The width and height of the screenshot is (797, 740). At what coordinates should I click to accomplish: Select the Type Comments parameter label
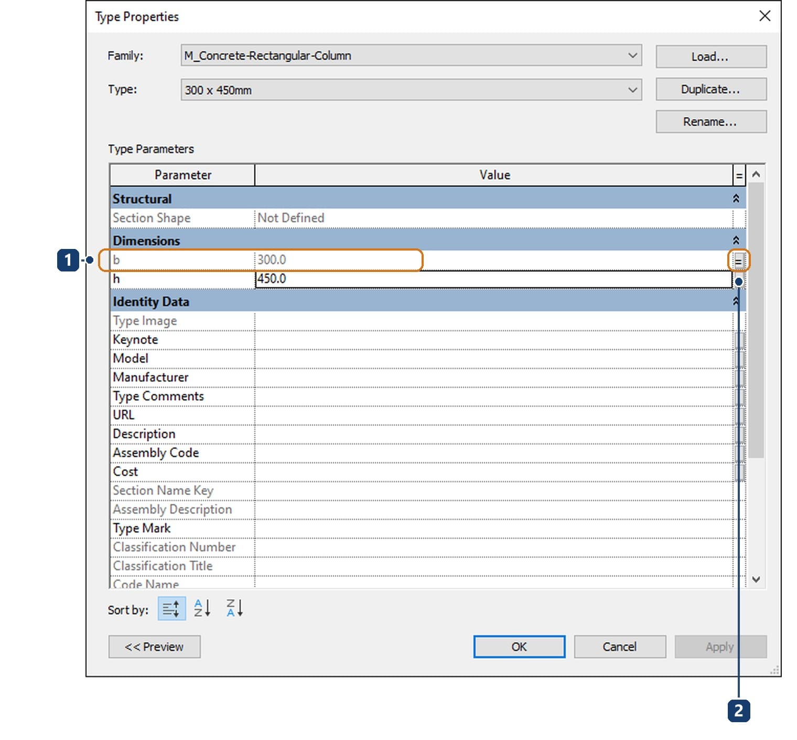(158, 396)
